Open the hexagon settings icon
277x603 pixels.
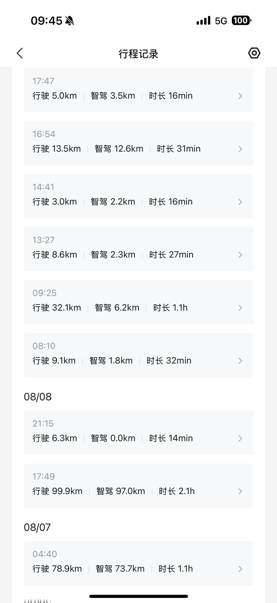(x=254, y=53)
